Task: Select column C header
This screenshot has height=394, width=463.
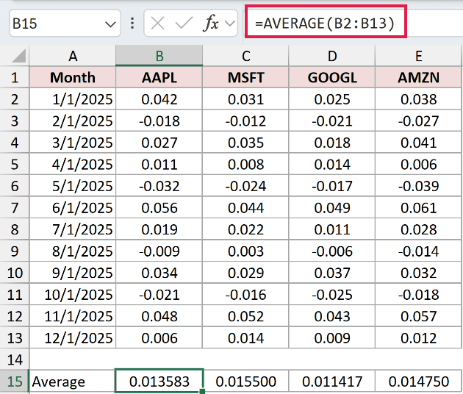Action: tap(245, 56)
